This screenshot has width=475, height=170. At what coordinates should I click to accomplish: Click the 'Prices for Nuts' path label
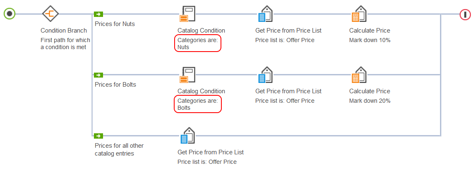coord(115,24)
